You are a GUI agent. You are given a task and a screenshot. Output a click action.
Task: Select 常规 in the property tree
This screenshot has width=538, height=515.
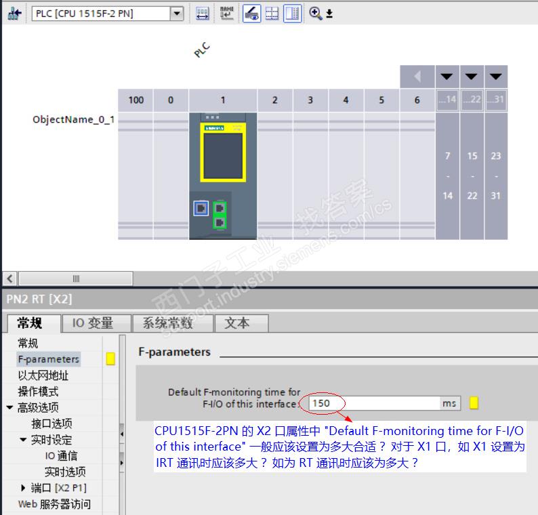(x=28, y=343)
